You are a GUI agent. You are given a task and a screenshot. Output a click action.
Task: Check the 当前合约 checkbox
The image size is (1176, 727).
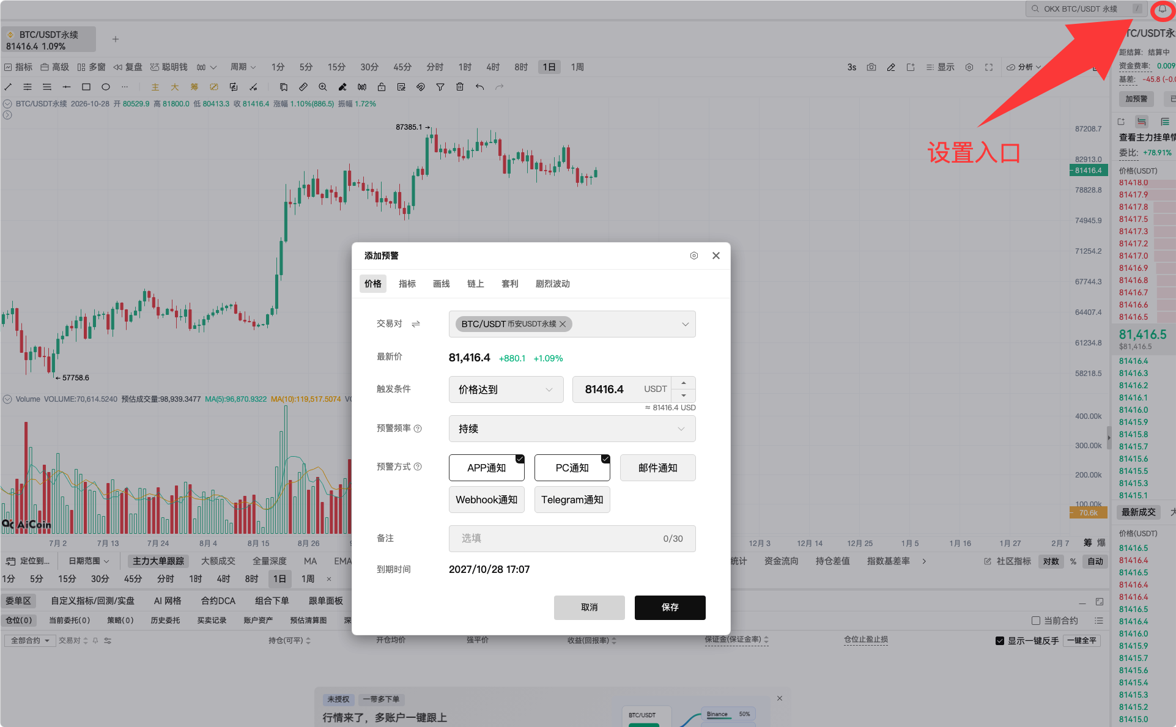1036,621
